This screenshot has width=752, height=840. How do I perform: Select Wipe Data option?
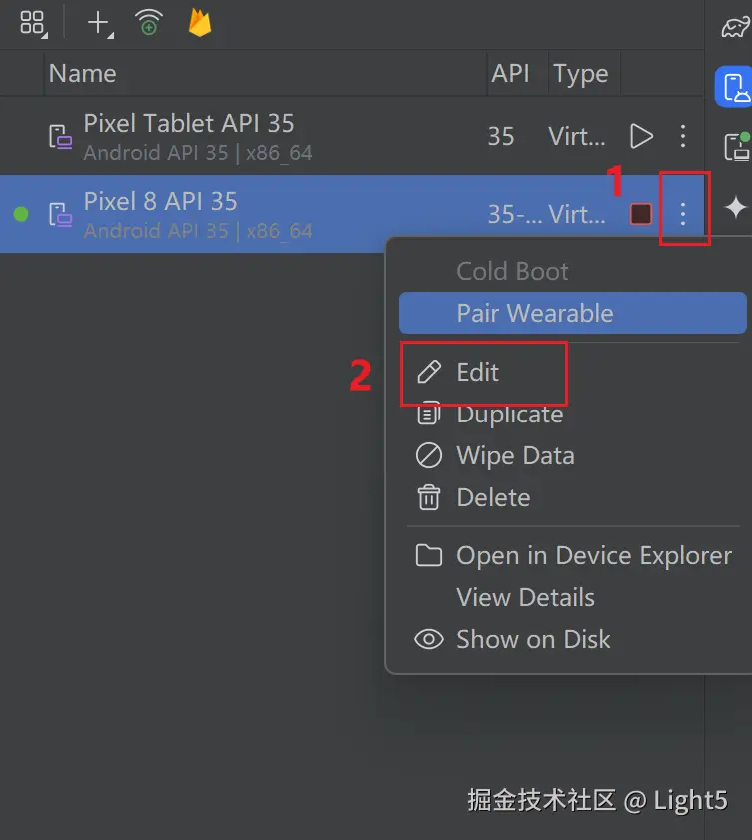tap(514, 456)
